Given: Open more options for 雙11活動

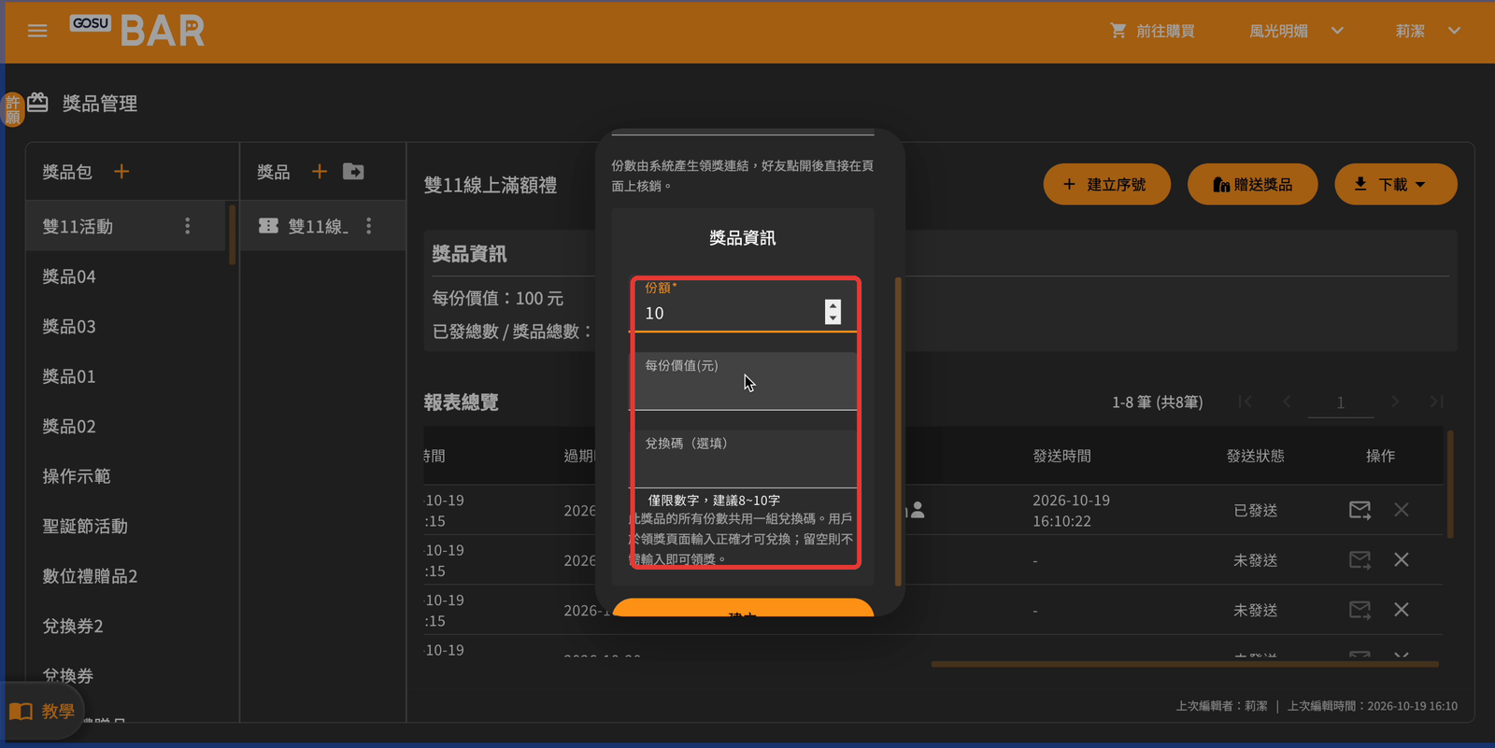Looking at the screenshot, I should click(188, 226).
